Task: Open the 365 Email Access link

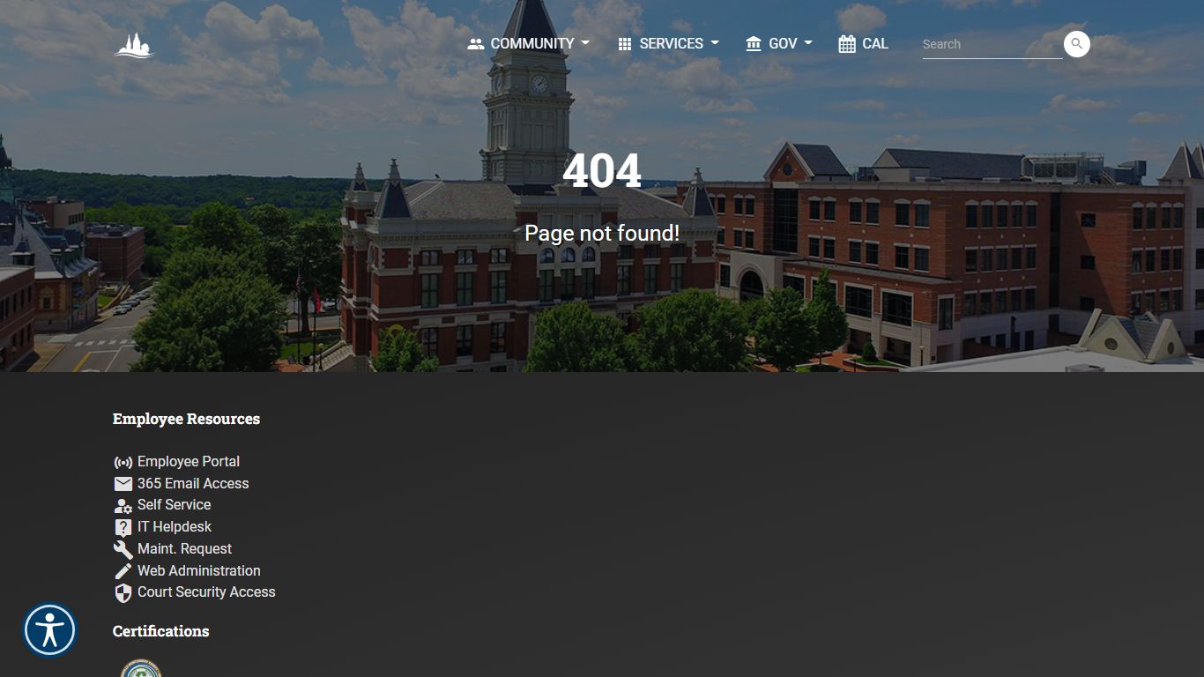Action: [193, 484]
